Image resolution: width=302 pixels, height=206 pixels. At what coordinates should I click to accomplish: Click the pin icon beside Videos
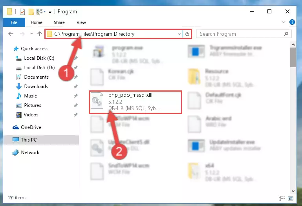point(76,115)
